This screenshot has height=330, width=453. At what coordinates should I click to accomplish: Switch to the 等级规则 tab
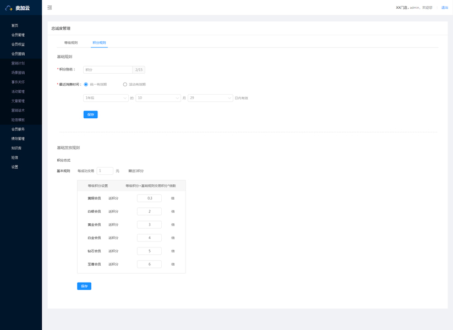(x=71, y=43)
